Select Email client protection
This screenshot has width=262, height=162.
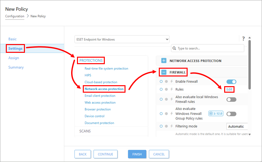click(x=100, y=96)
